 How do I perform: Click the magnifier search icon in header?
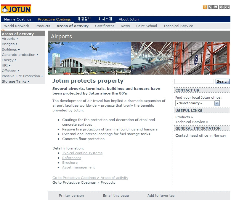point(210,7)
